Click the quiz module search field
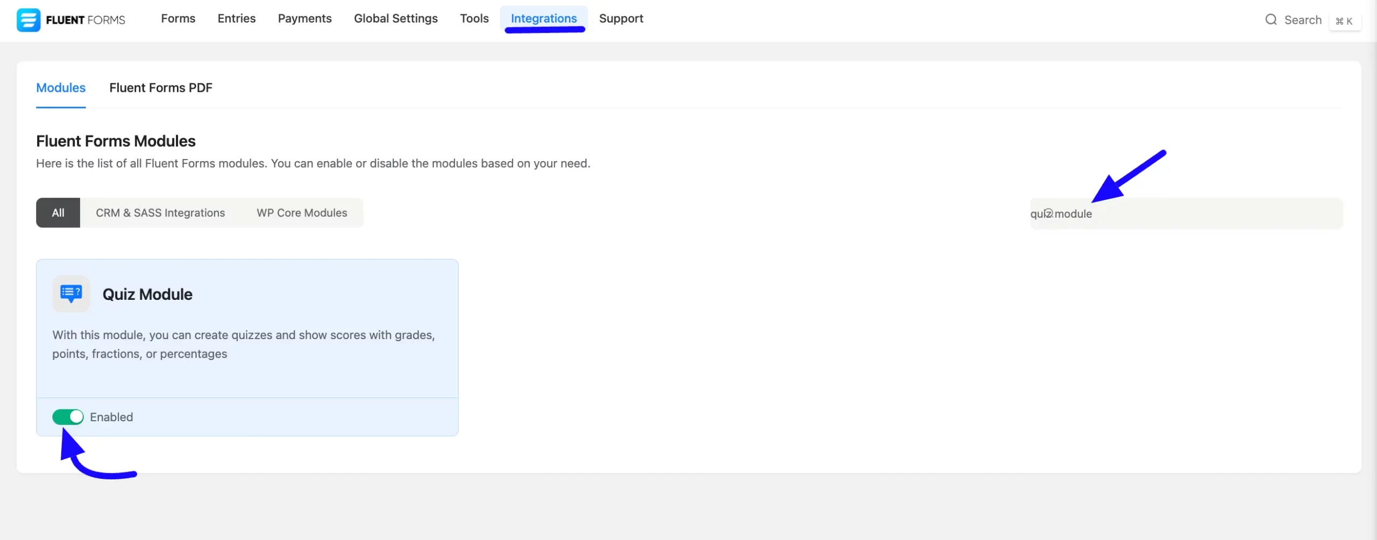1377x540 pixels. (x=1186, y=213)
